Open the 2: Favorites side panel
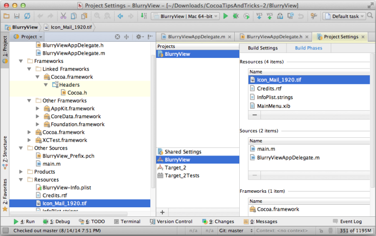The height and width of the screenshot is (236, 376). pyautogui.click(x=5, y=195)
